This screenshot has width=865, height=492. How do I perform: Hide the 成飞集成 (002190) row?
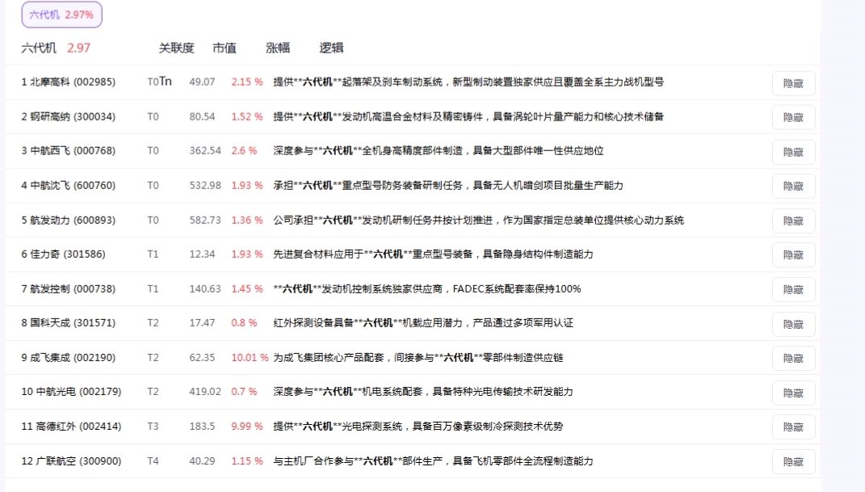point(793,359)
